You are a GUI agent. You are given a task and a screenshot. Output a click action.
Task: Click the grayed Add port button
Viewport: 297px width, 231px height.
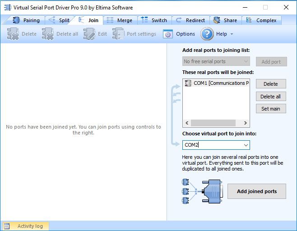click(x=271, y=61)
